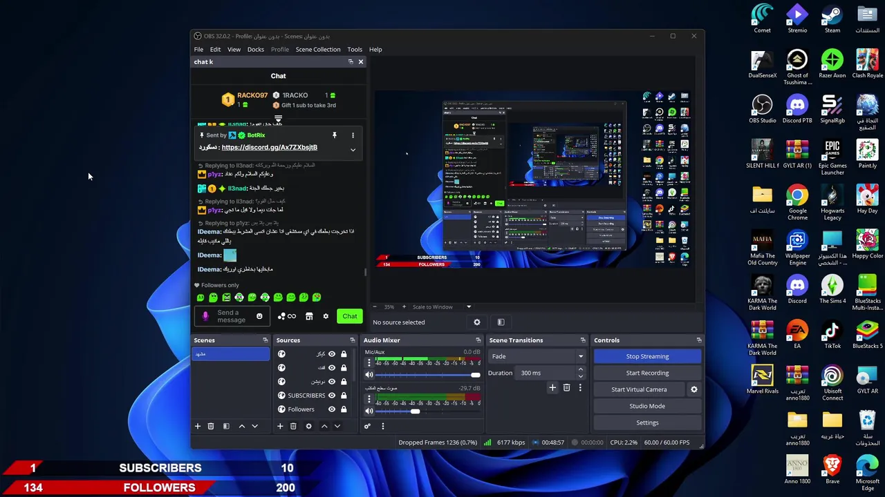Toggle eye icon on second source row
Screen dimensions: 885x497
332,368
